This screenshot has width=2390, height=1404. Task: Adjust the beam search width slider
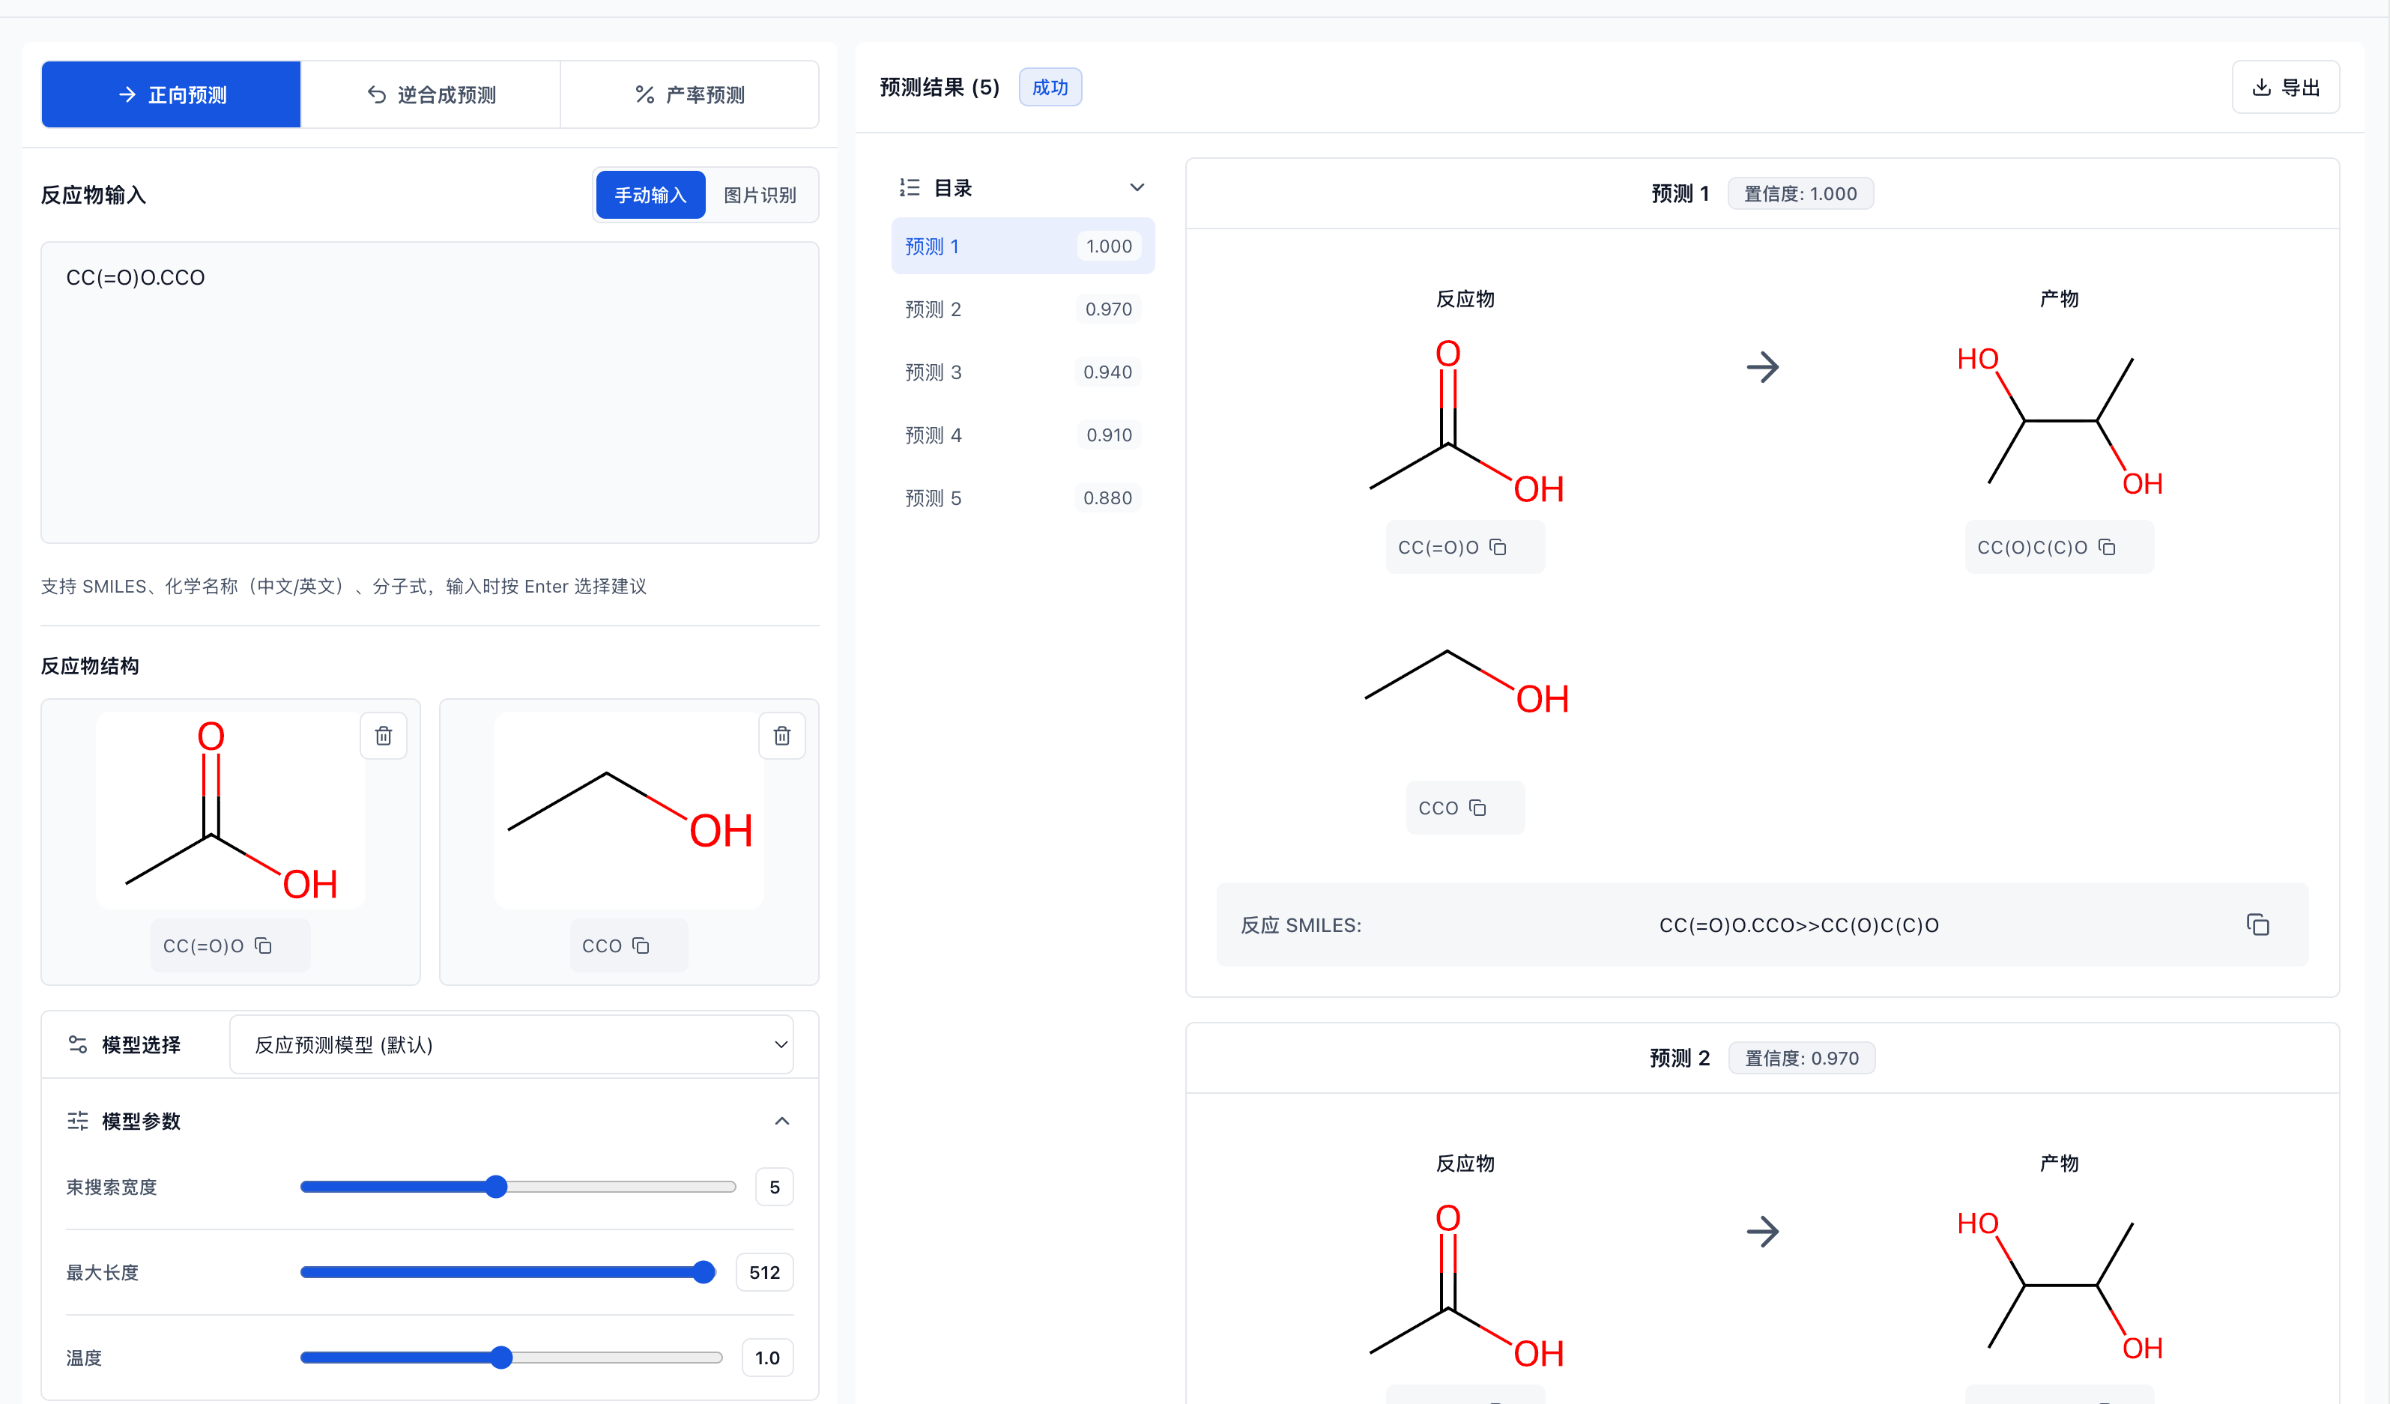coord(496,1187)
